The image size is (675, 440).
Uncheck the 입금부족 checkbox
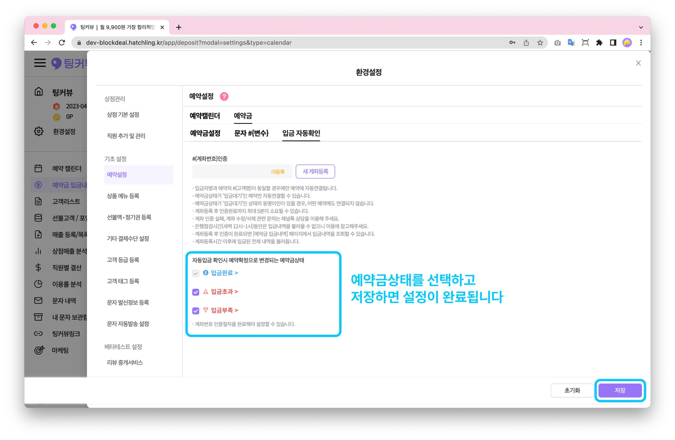point(196,311)
